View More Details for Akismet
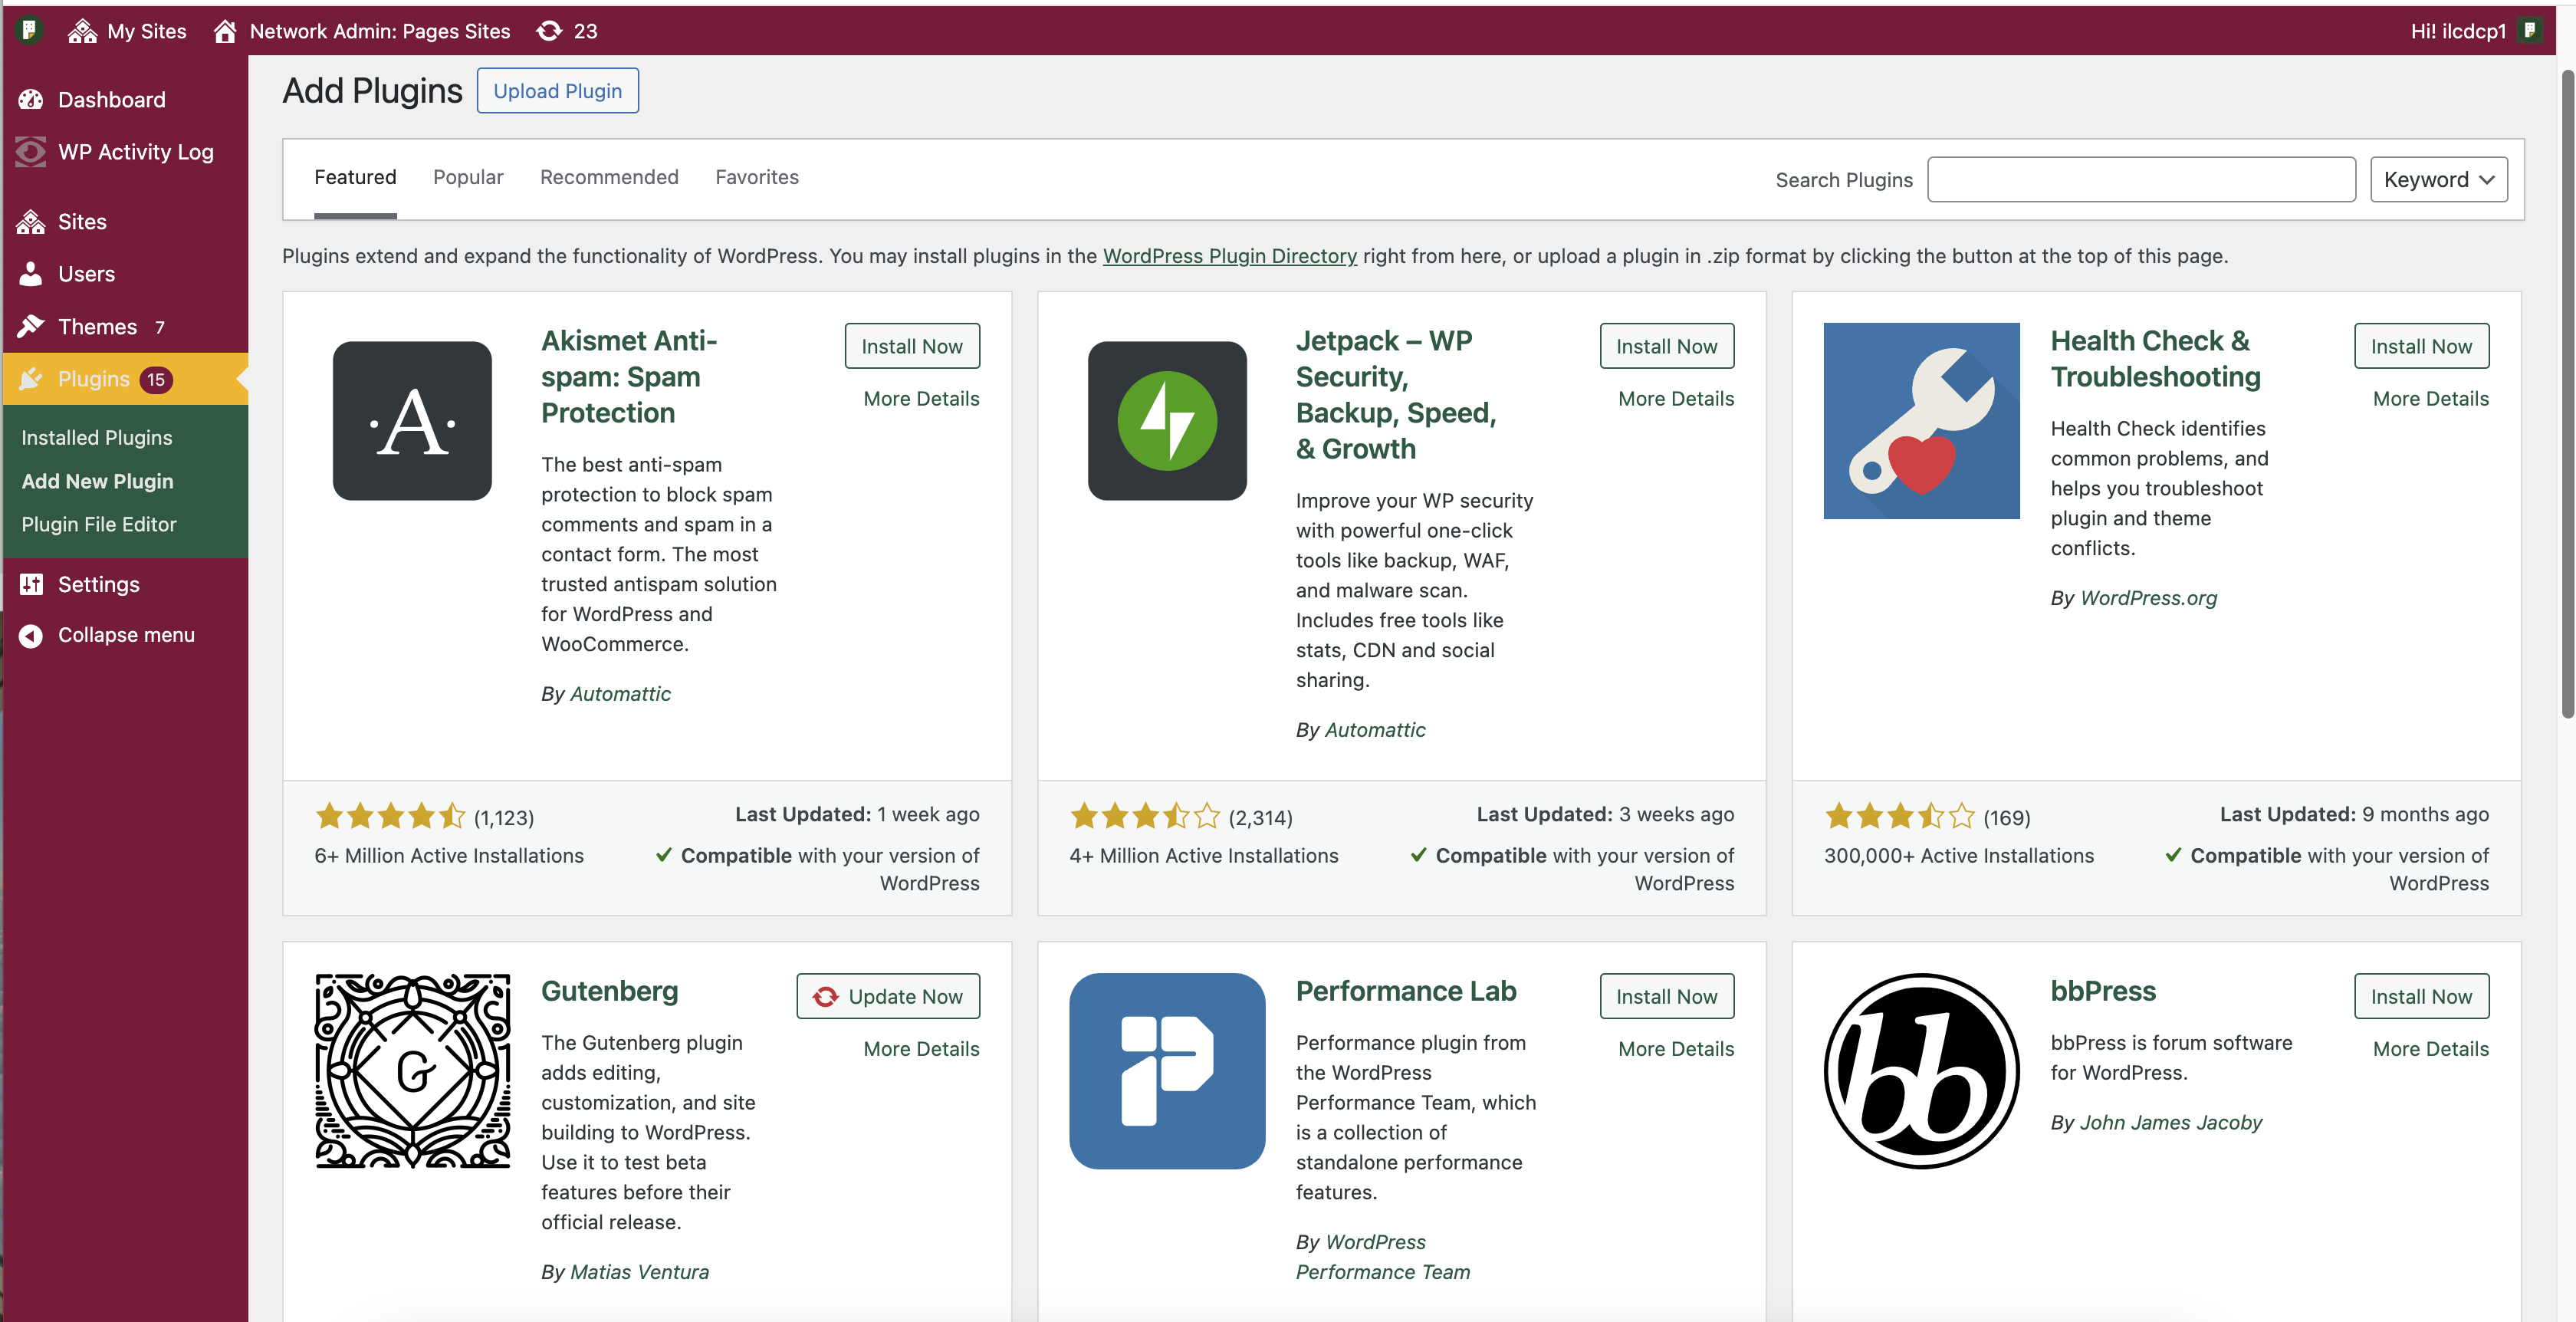This screenshot has width=2576, height=1322. click(921, 398)
